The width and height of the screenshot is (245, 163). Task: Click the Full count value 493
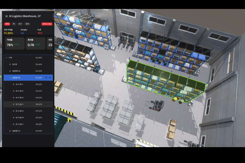click(40, 33)
